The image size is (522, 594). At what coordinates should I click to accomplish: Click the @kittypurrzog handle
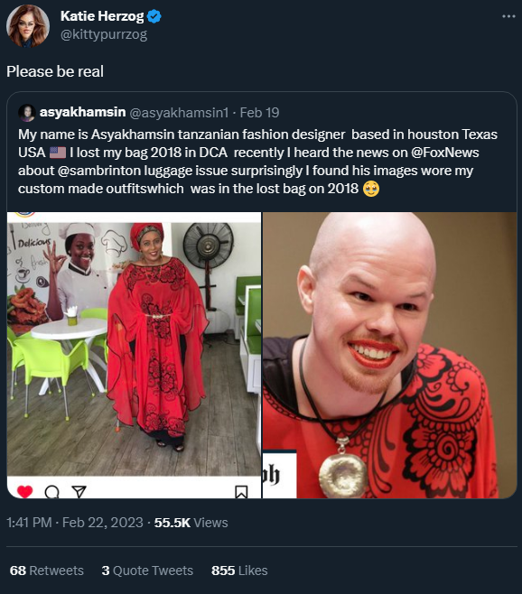coord(104,35)
